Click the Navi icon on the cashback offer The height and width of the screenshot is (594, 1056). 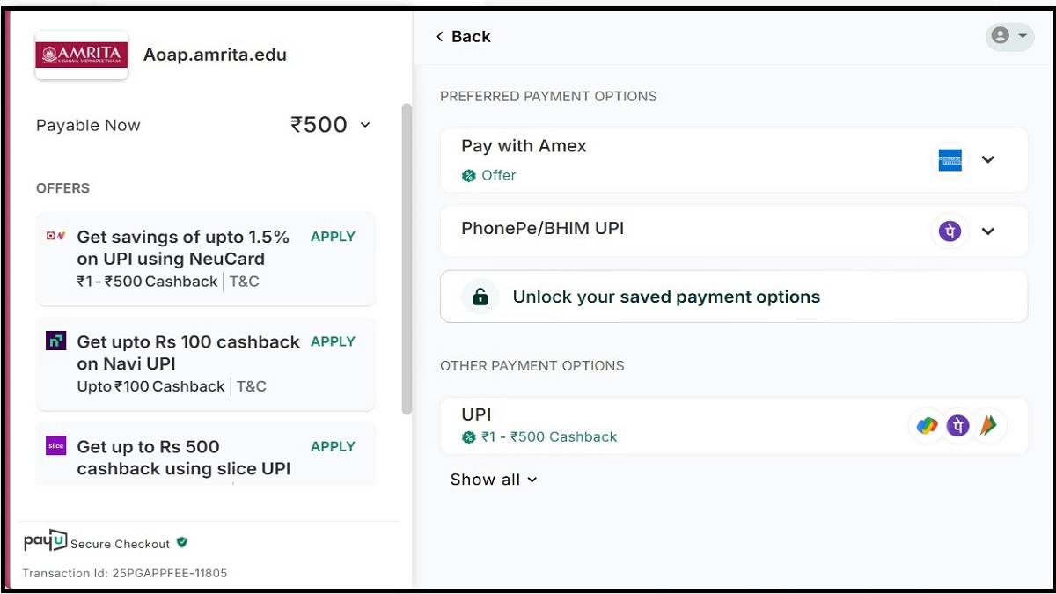[x=55, y=341]
